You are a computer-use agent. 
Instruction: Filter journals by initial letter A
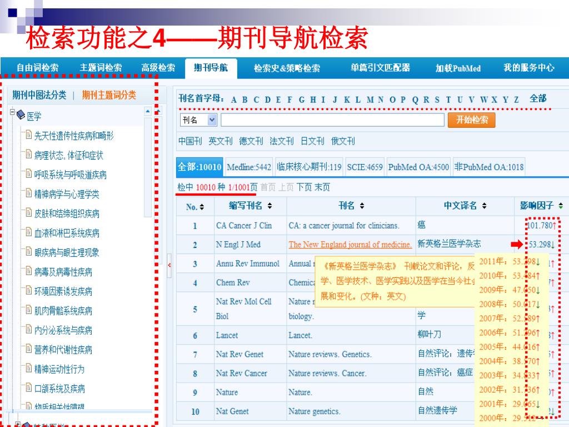coord(234,100)
